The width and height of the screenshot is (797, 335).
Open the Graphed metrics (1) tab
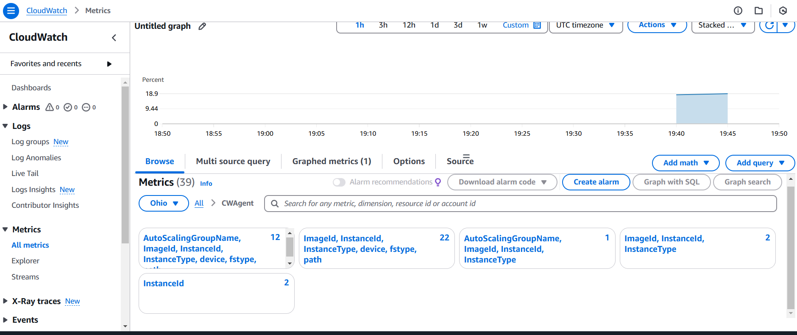pos(332,161)
